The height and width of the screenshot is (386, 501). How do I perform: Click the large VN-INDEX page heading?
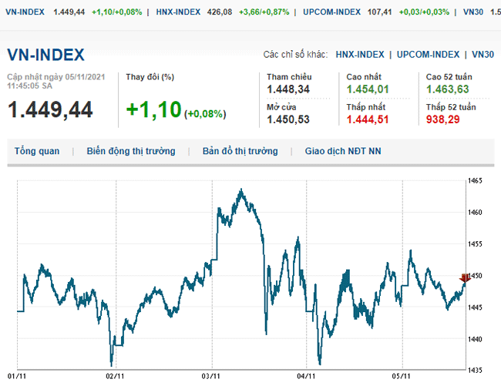coord(45,55)
